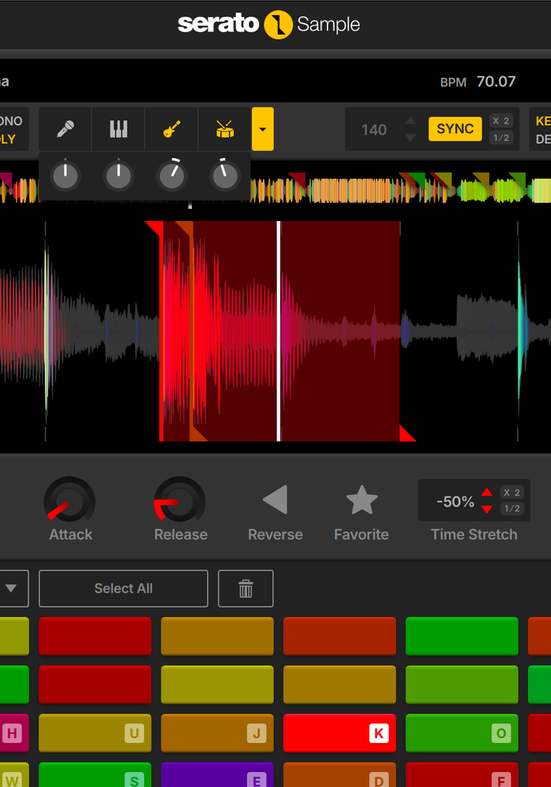Collapse the yellow stems dropdown arrow
This screenshot has width=551, height=787.
click(263, 129)
